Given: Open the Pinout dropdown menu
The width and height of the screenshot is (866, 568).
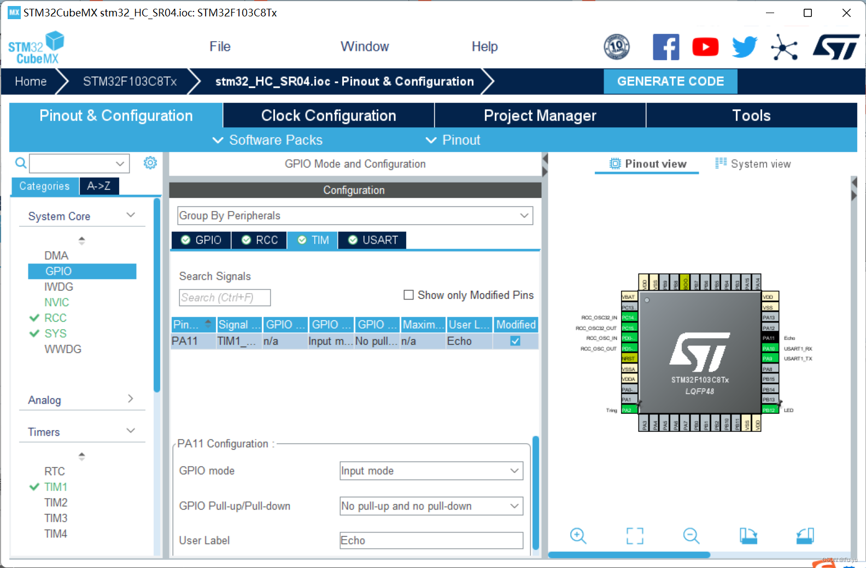Looking at the screenshot, I should pyautogui.click(x=453, y=140).
